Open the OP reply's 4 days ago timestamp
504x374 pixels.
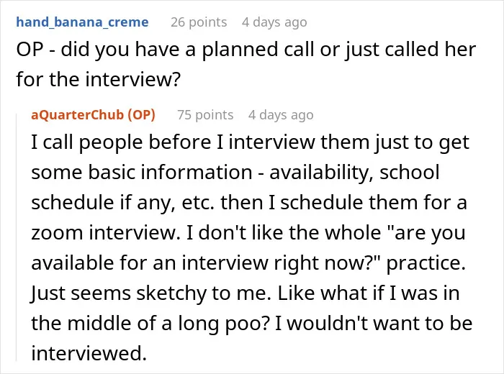pyautogui.click(x=281, y=115)
